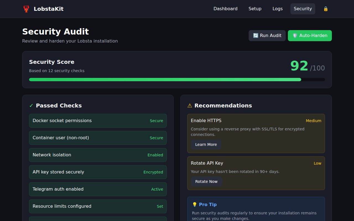354x221 pixels.
Task: Click the lightbulb icon in the Pro Tip box
Action: point(195,204)
